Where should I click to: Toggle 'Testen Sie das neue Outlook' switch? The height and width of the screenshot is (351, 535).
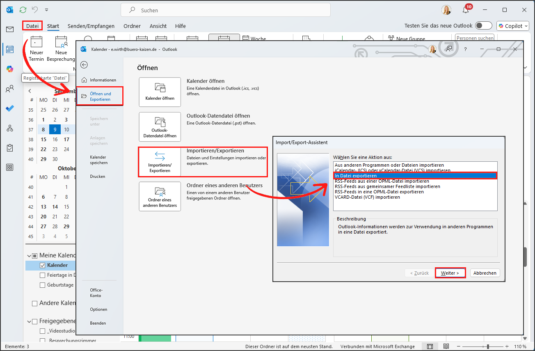(x=483, y=26)
